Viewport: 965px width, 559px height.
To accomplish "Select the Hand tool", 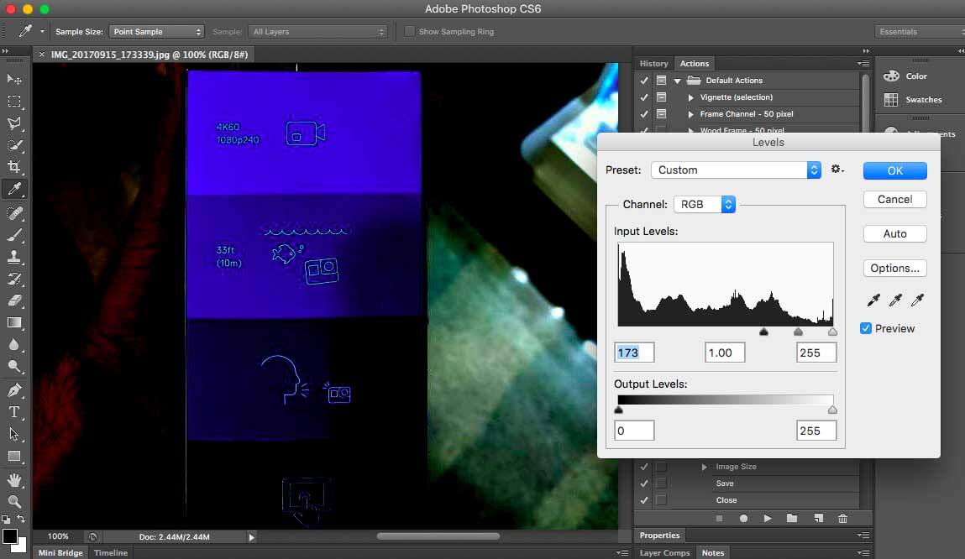I will 14,479.
